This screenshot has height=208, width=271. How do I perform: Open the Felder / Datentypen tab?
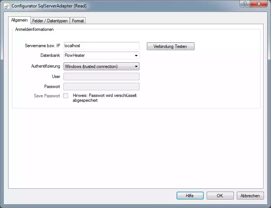50,21
